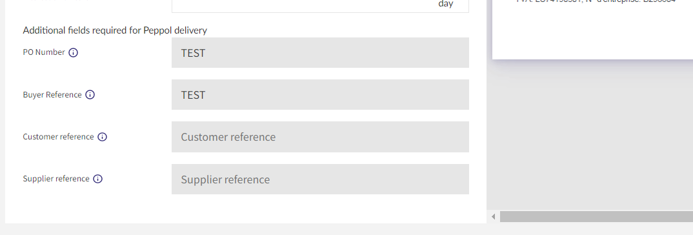Click the Customer reference label text

[58, 137]
